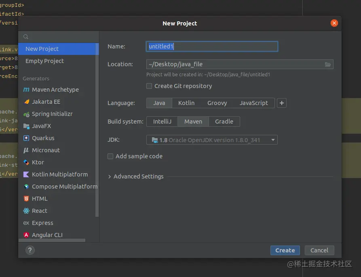This screenshot has height=277, width=361.
Task: Set build system to Maven
Action: pyautogui.click(x=193, y=122)
